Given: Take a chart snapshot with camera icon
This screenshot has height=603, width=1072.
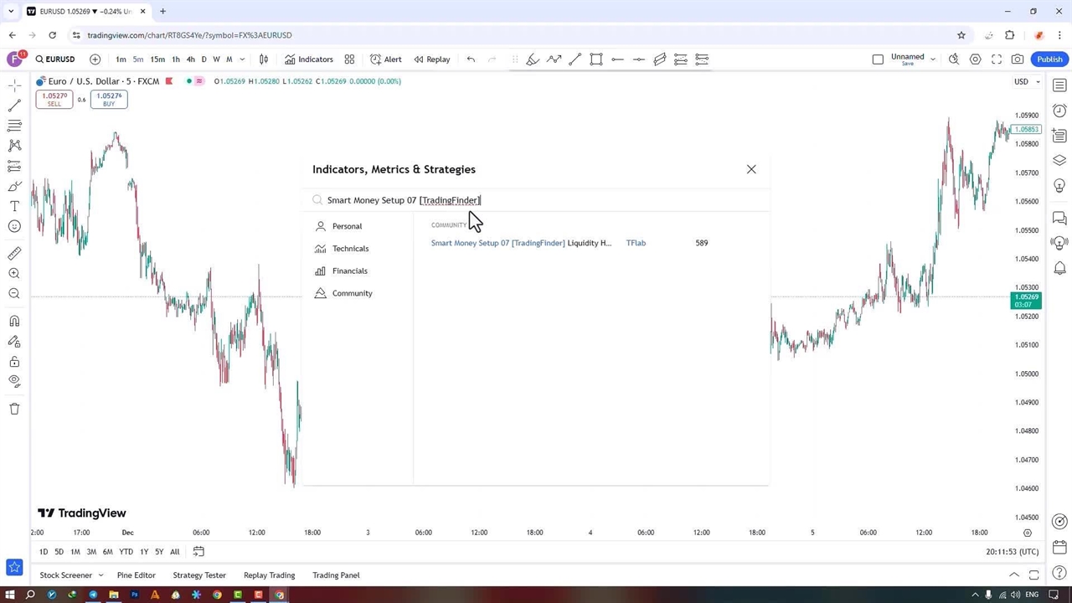Looking at the screenshot, I should click(1018, 59).
